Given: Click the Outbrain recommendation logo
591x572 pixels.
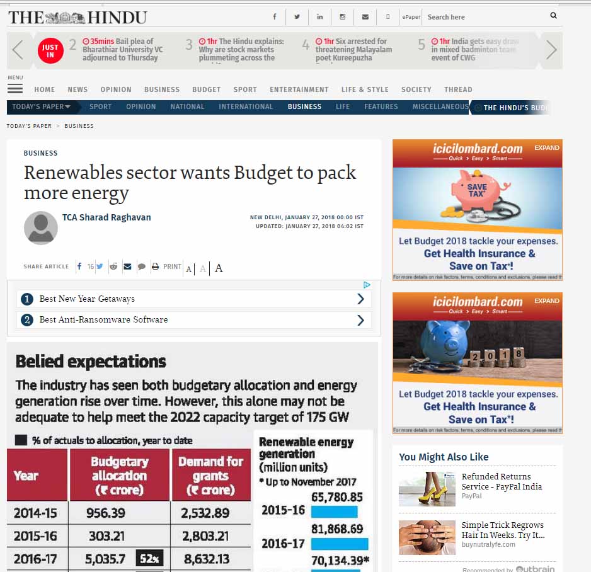Looking at the screenshot, I should [x=535, y=569].
